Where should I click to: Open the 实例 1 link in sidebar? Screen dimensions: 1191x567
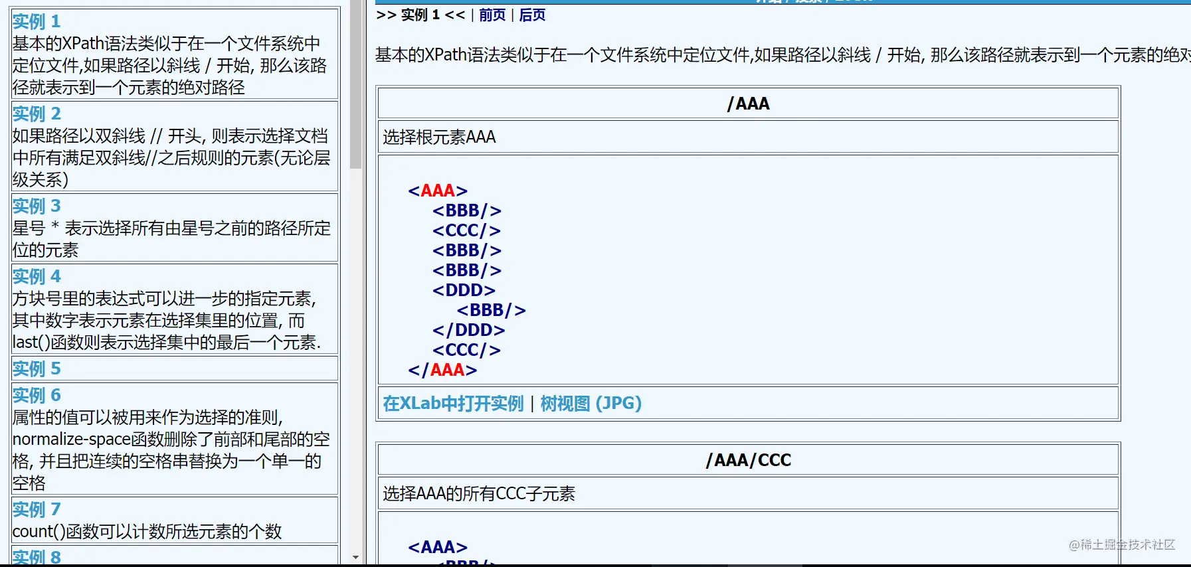click(37, 21)
